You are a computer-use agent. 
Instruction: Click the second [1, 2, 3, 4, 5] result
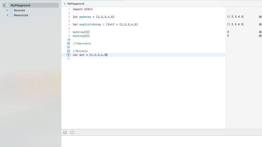click(x=235, y=24)
